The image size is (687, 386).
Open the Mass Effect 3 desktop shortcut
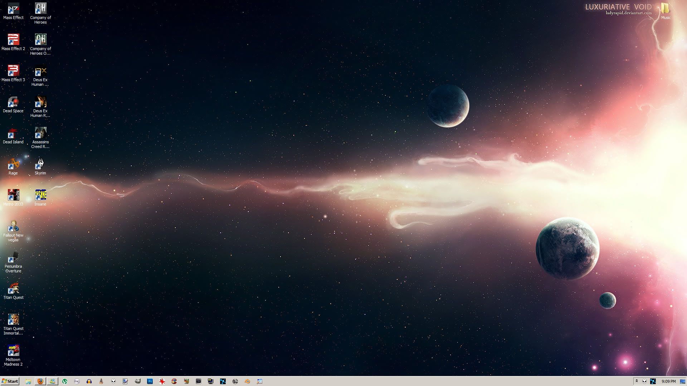13,71
